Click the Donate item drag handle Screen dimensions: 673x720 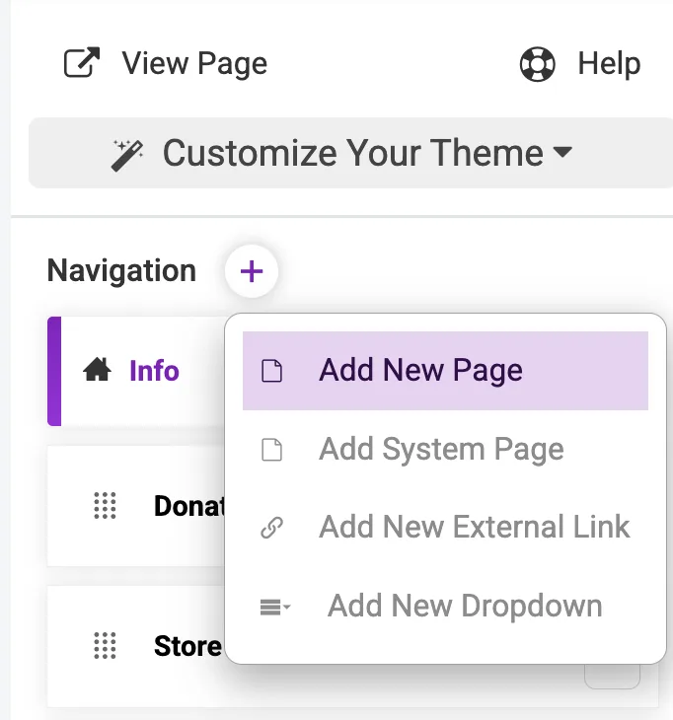coord(105,506)
